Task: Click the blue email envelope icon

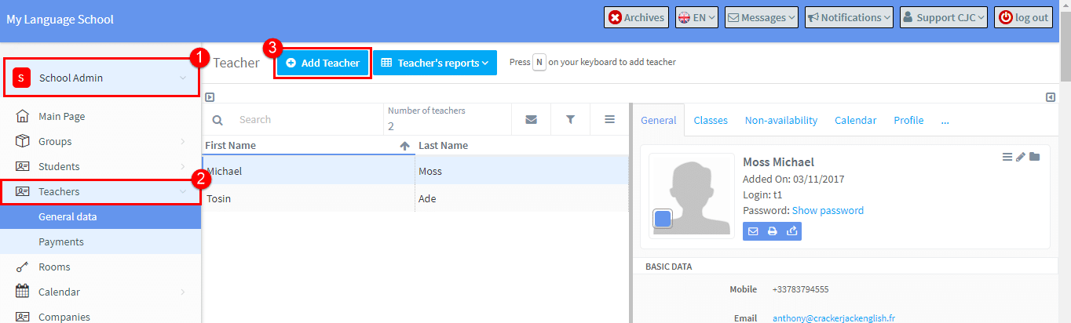Action: pos(753,231)
